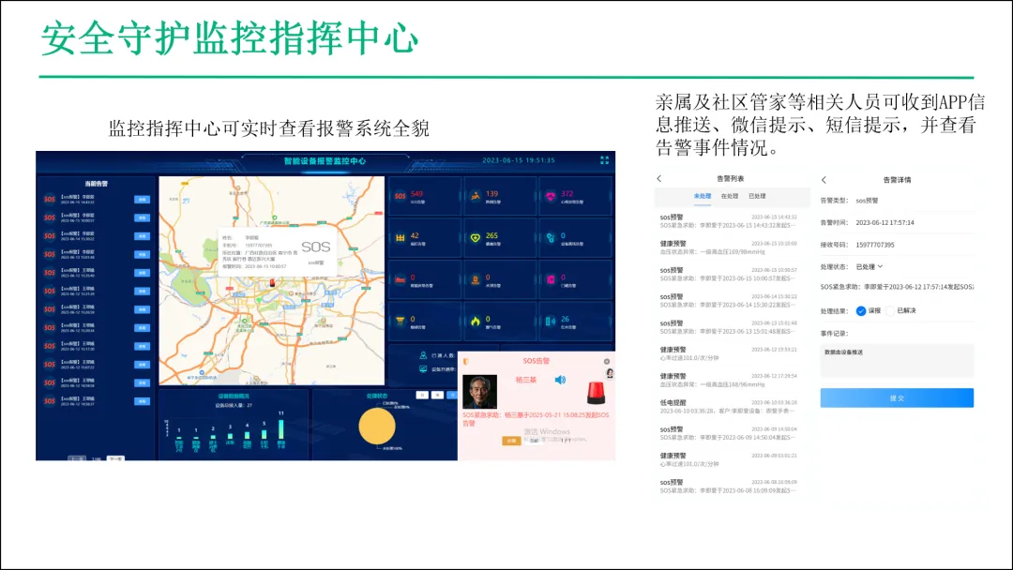
Task: Click blue button of second 当前告警 row
Action: coord(142,217)
